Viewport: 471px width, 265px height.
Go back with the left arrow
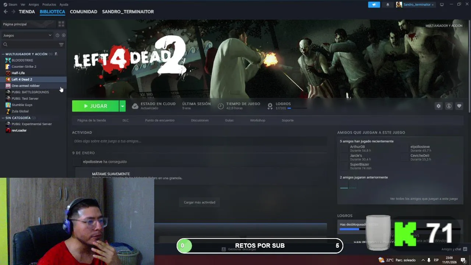(6, 12)
